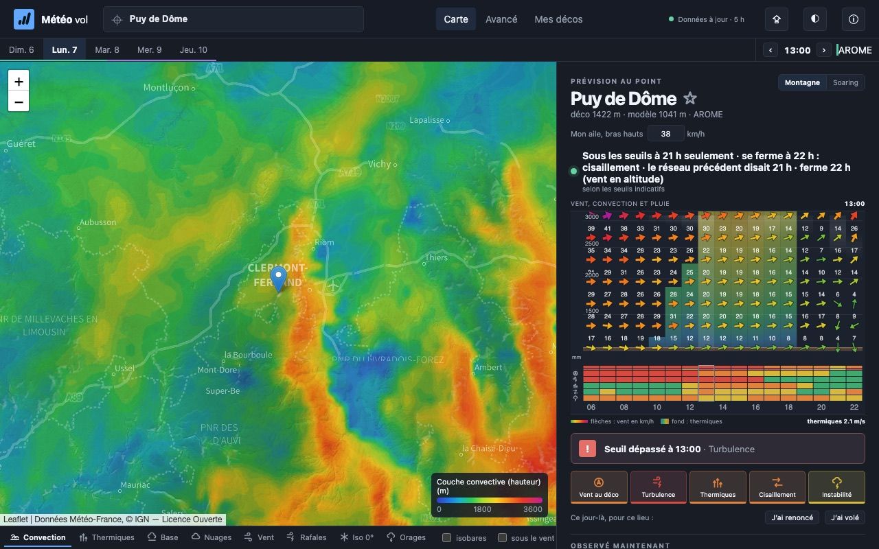Select day Jeu. 10
The width and height of the screenshot is (879, 549).
194,50
